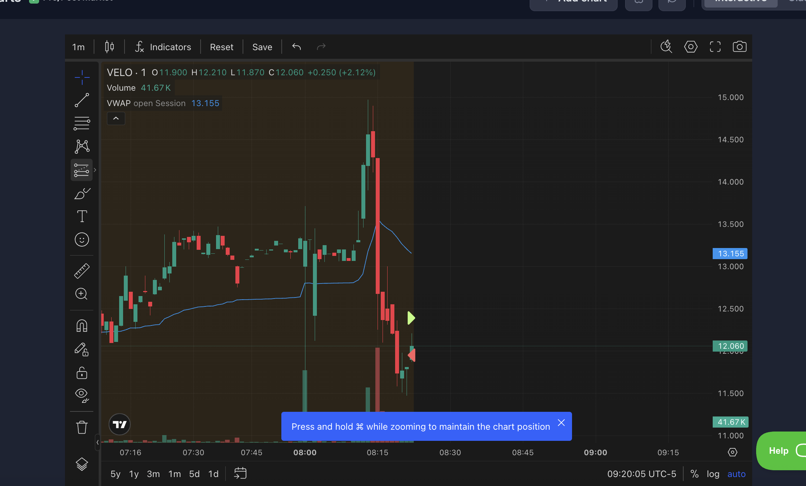
Task: Toggle lock all drawing tools
Action: [82, 373]
